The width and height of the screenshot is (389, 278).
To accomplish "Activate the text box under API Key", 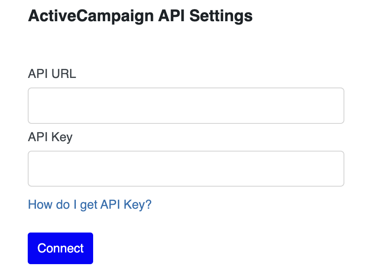I will coord(186,168).
